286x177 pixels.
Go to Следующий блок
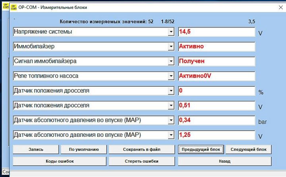click(x=249, y=150)
